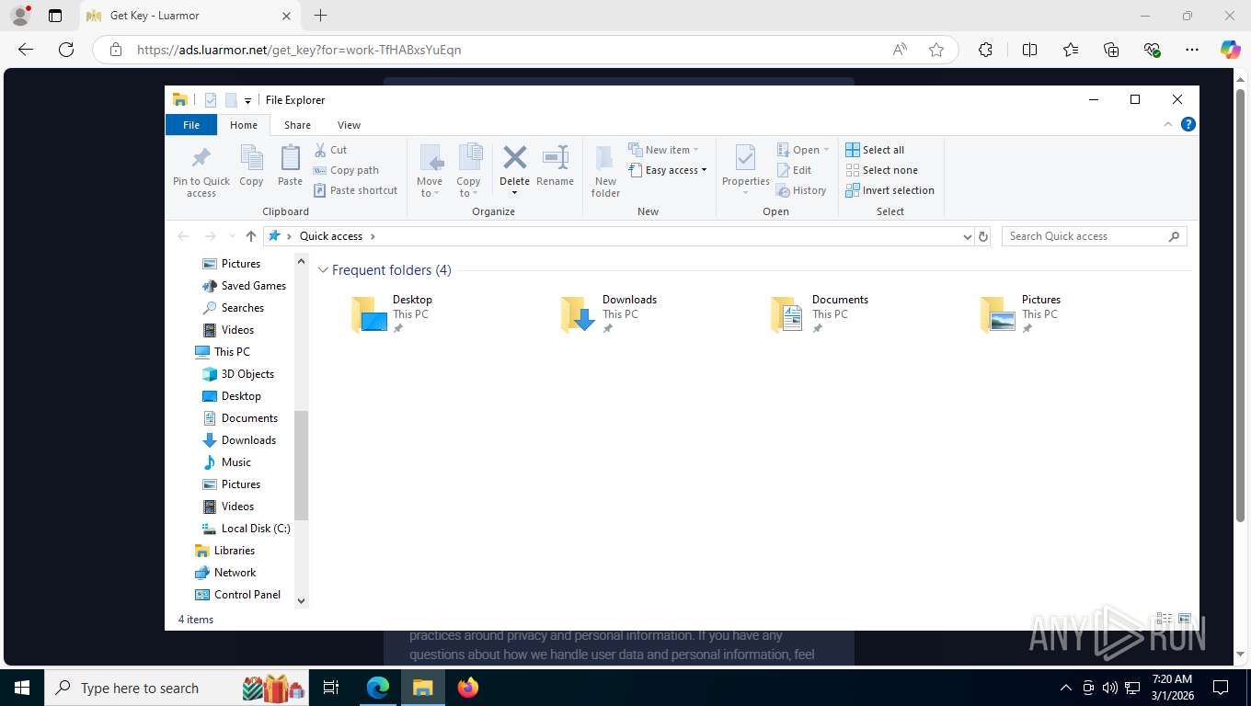Open the Desktop frequent folder
This screenshot has width=1251, height=706.
coord(393,313)
